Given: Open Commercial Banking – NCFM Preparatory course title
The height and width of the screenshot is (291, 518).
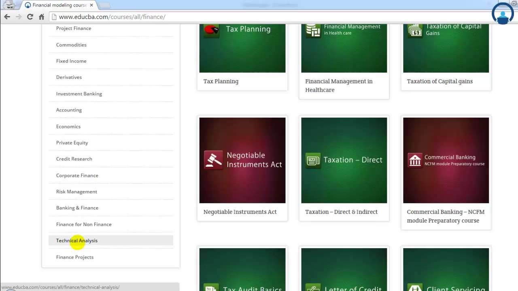Looking at the screenshot, I should pos(446,216).
